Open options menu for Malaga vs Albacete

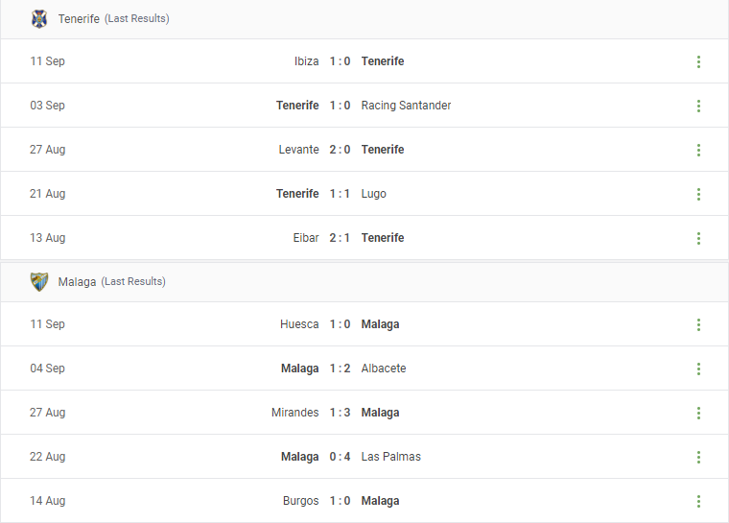coord(698,368)
